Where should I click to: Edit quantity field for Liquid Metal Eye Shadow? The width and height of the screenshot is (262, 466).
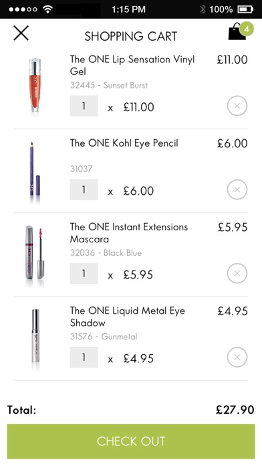tap(84, 358)
